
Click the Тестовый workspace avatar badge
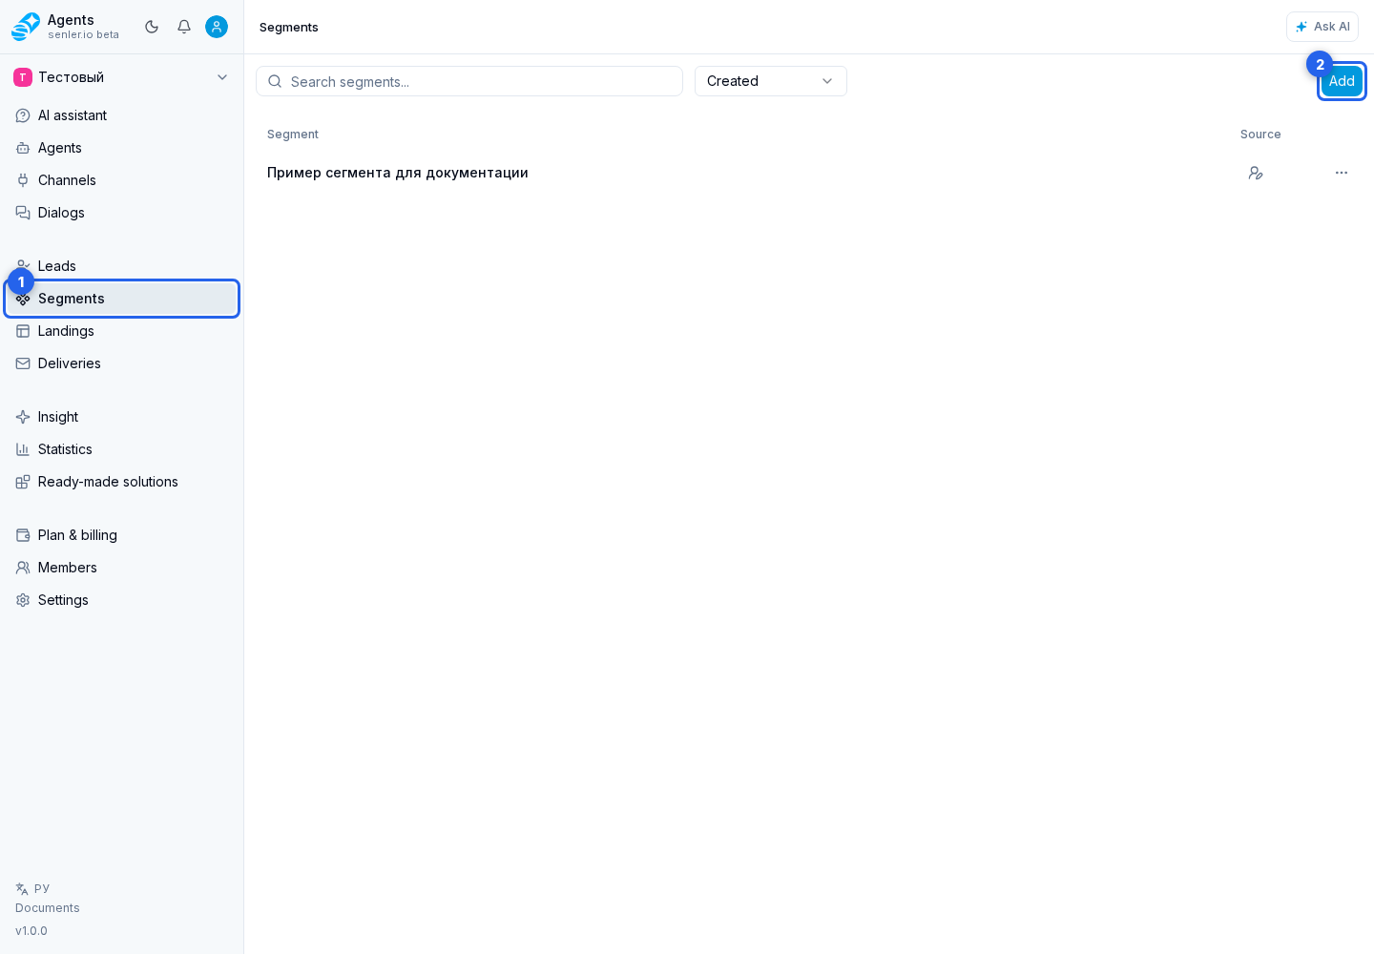(x=23, y=77)
